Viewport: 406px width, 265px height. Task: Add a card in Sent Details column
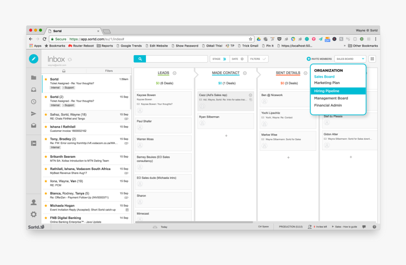pos(288,157)
